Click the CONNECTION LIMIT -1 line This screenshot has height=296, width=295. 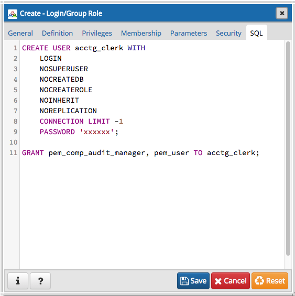coord(81,122)
